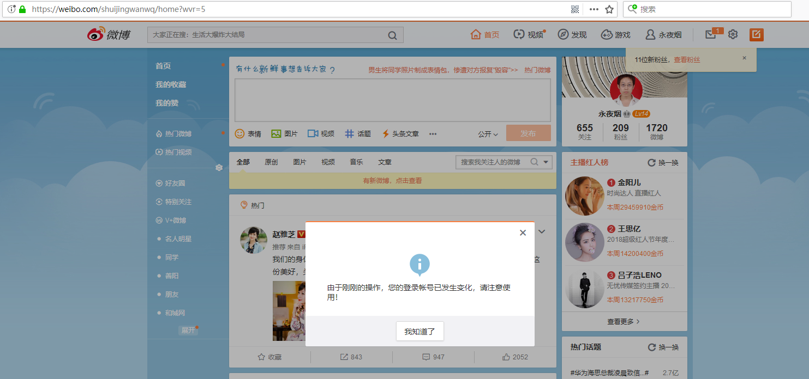Click the 查看粉丝 link

687,59
